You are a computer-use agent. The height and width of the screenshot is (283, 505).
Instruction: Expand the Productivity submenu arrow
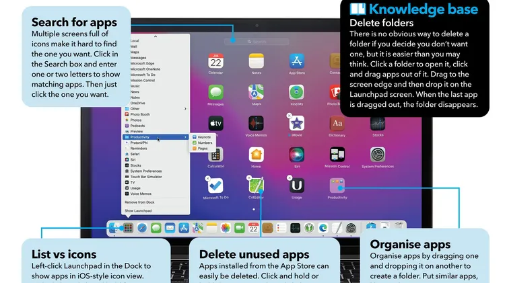(185, 137)
